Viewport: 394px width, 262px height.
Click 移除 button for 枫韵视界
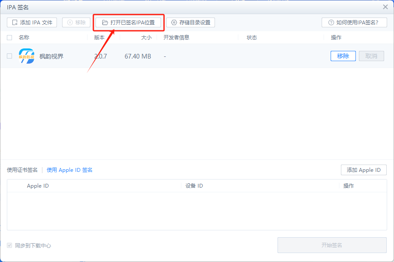pyautogui.click(x=343, y=56)
